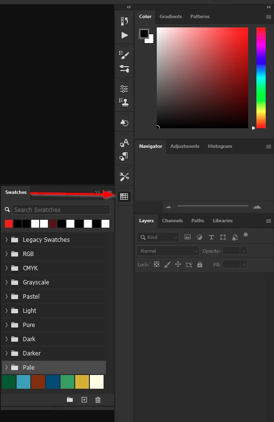Filter layers by type layer icon

tap(211, 237)
